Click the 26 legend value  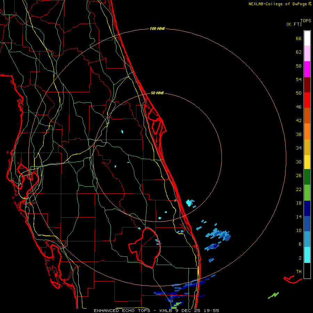(299, 176)
